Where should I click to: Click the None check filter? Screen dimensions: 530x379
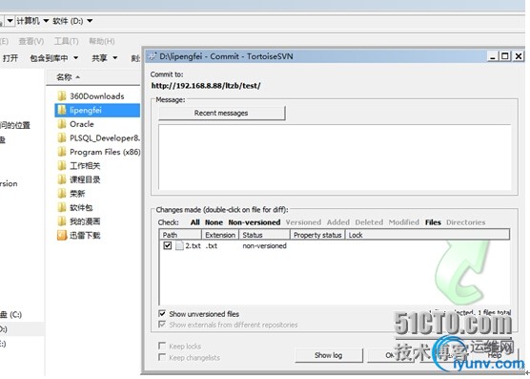(214, 222)
